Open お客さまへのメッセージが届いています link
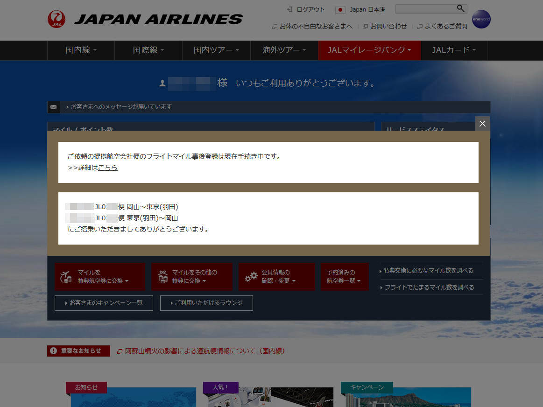 [x=121, y=107]
